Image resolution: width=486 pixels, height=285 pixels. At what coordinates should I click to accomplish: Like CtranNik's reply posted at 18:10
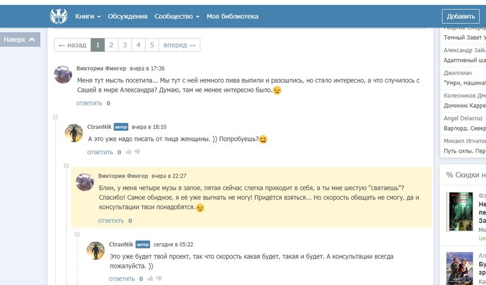click(x=128, y=152)
